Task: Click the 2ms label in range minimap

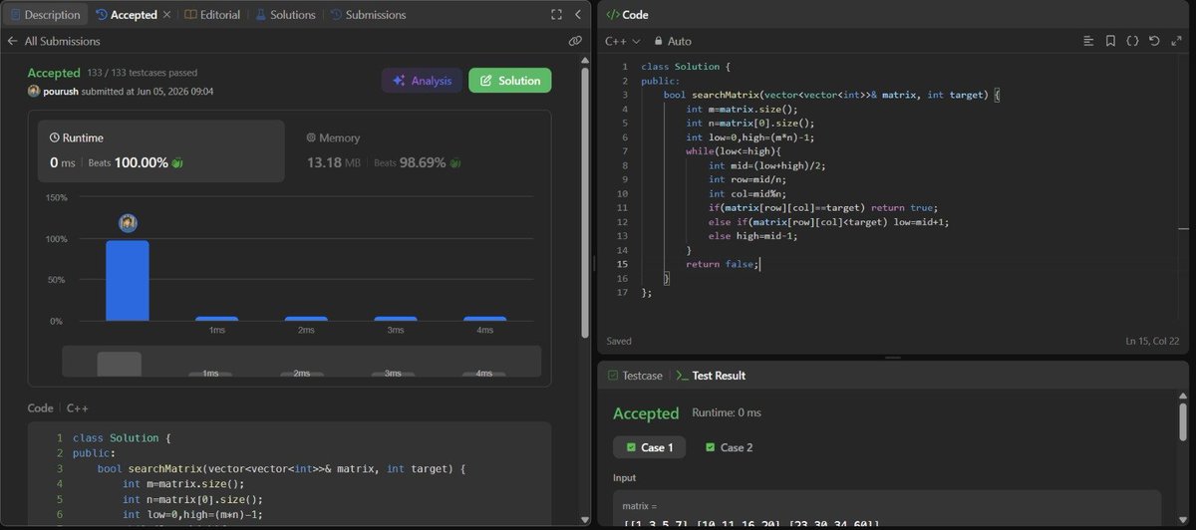Action: pos(302,374)
